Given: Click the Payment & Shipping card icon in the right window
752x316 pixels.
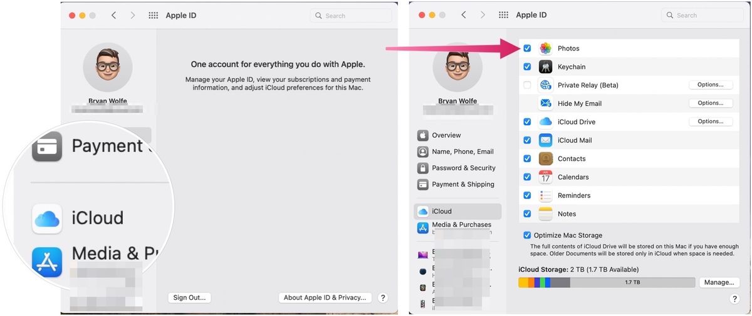Looking at the screenshot, I should (x=423, y=184).
